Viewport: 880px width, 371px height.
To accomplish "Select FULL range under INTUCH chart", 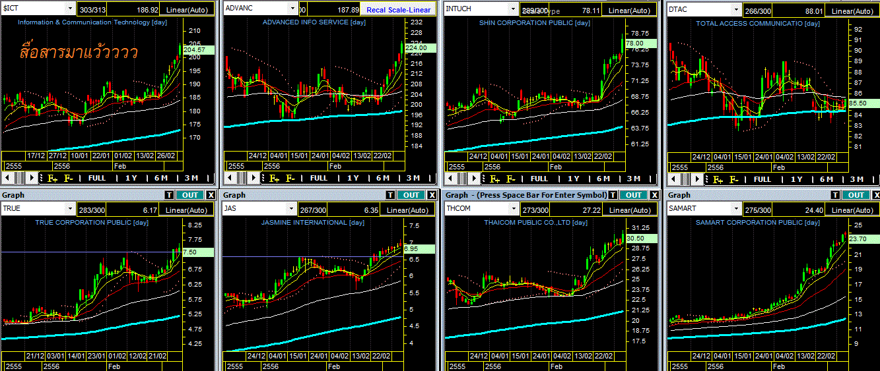I will [539, 179].
